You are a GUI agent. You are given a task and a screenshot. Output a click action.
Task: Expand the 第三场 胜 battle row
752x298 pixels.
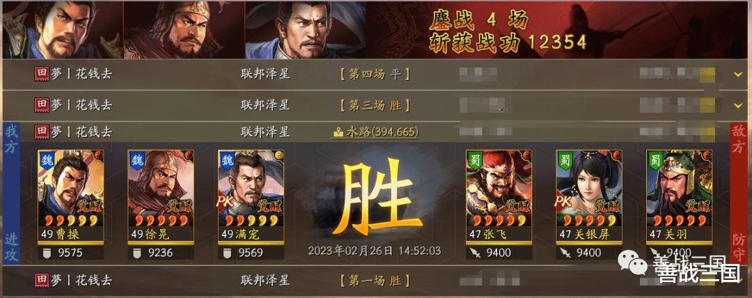[x=375, y=105]
